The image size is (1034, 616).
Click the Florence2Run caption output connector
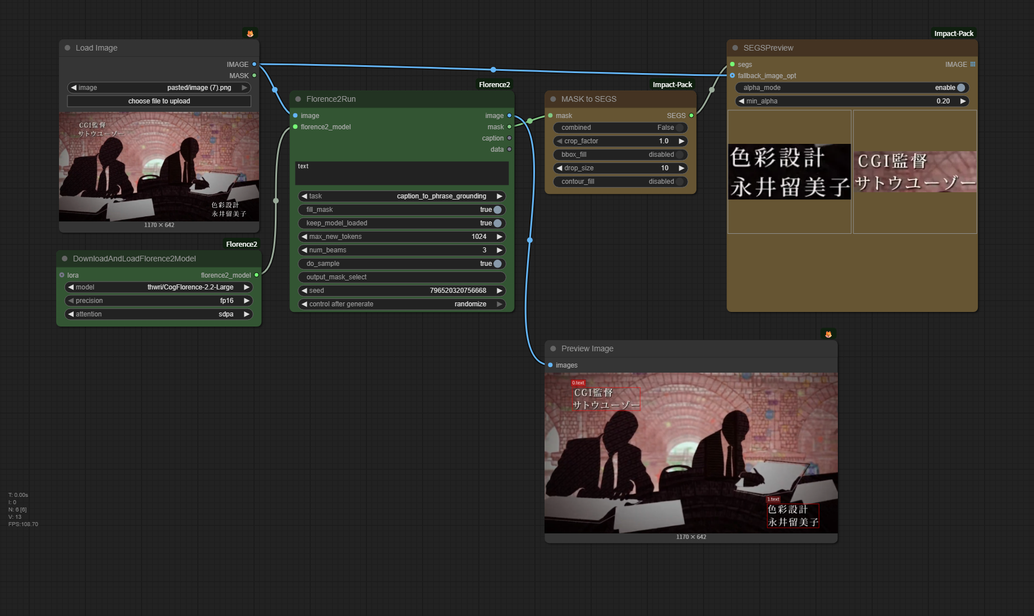pyautogui.click(x=509, y=138)
